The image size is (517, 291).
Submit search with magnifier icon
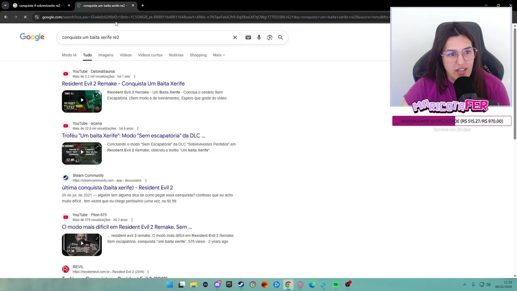click(280, 37)
